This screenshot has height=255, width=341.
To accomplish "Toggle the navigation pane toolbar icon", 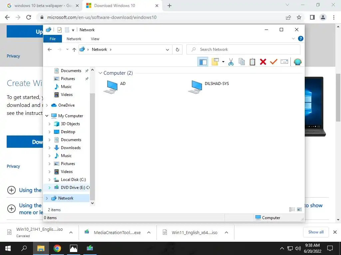I will 203,62.
